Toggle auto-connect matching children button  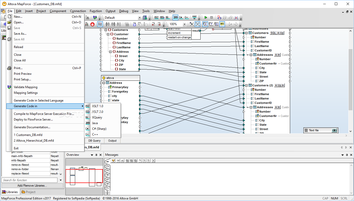(x=198, y=24)
